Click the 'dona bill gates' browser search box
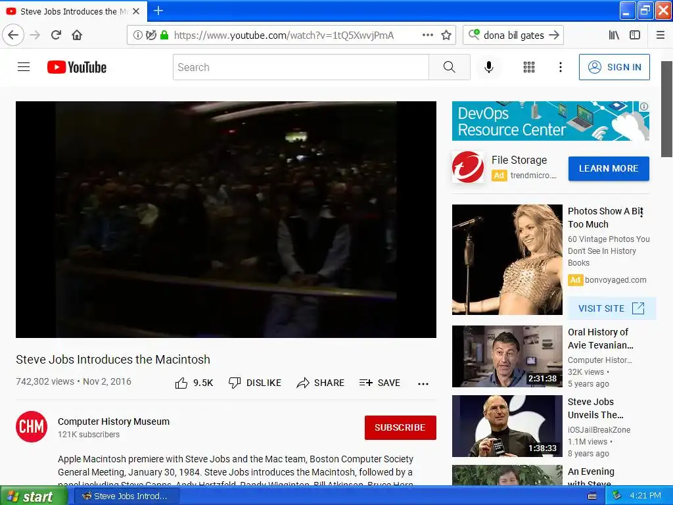The height and width of the screenshot is (505, 673). pyautogui.click(x=514, y=35)
